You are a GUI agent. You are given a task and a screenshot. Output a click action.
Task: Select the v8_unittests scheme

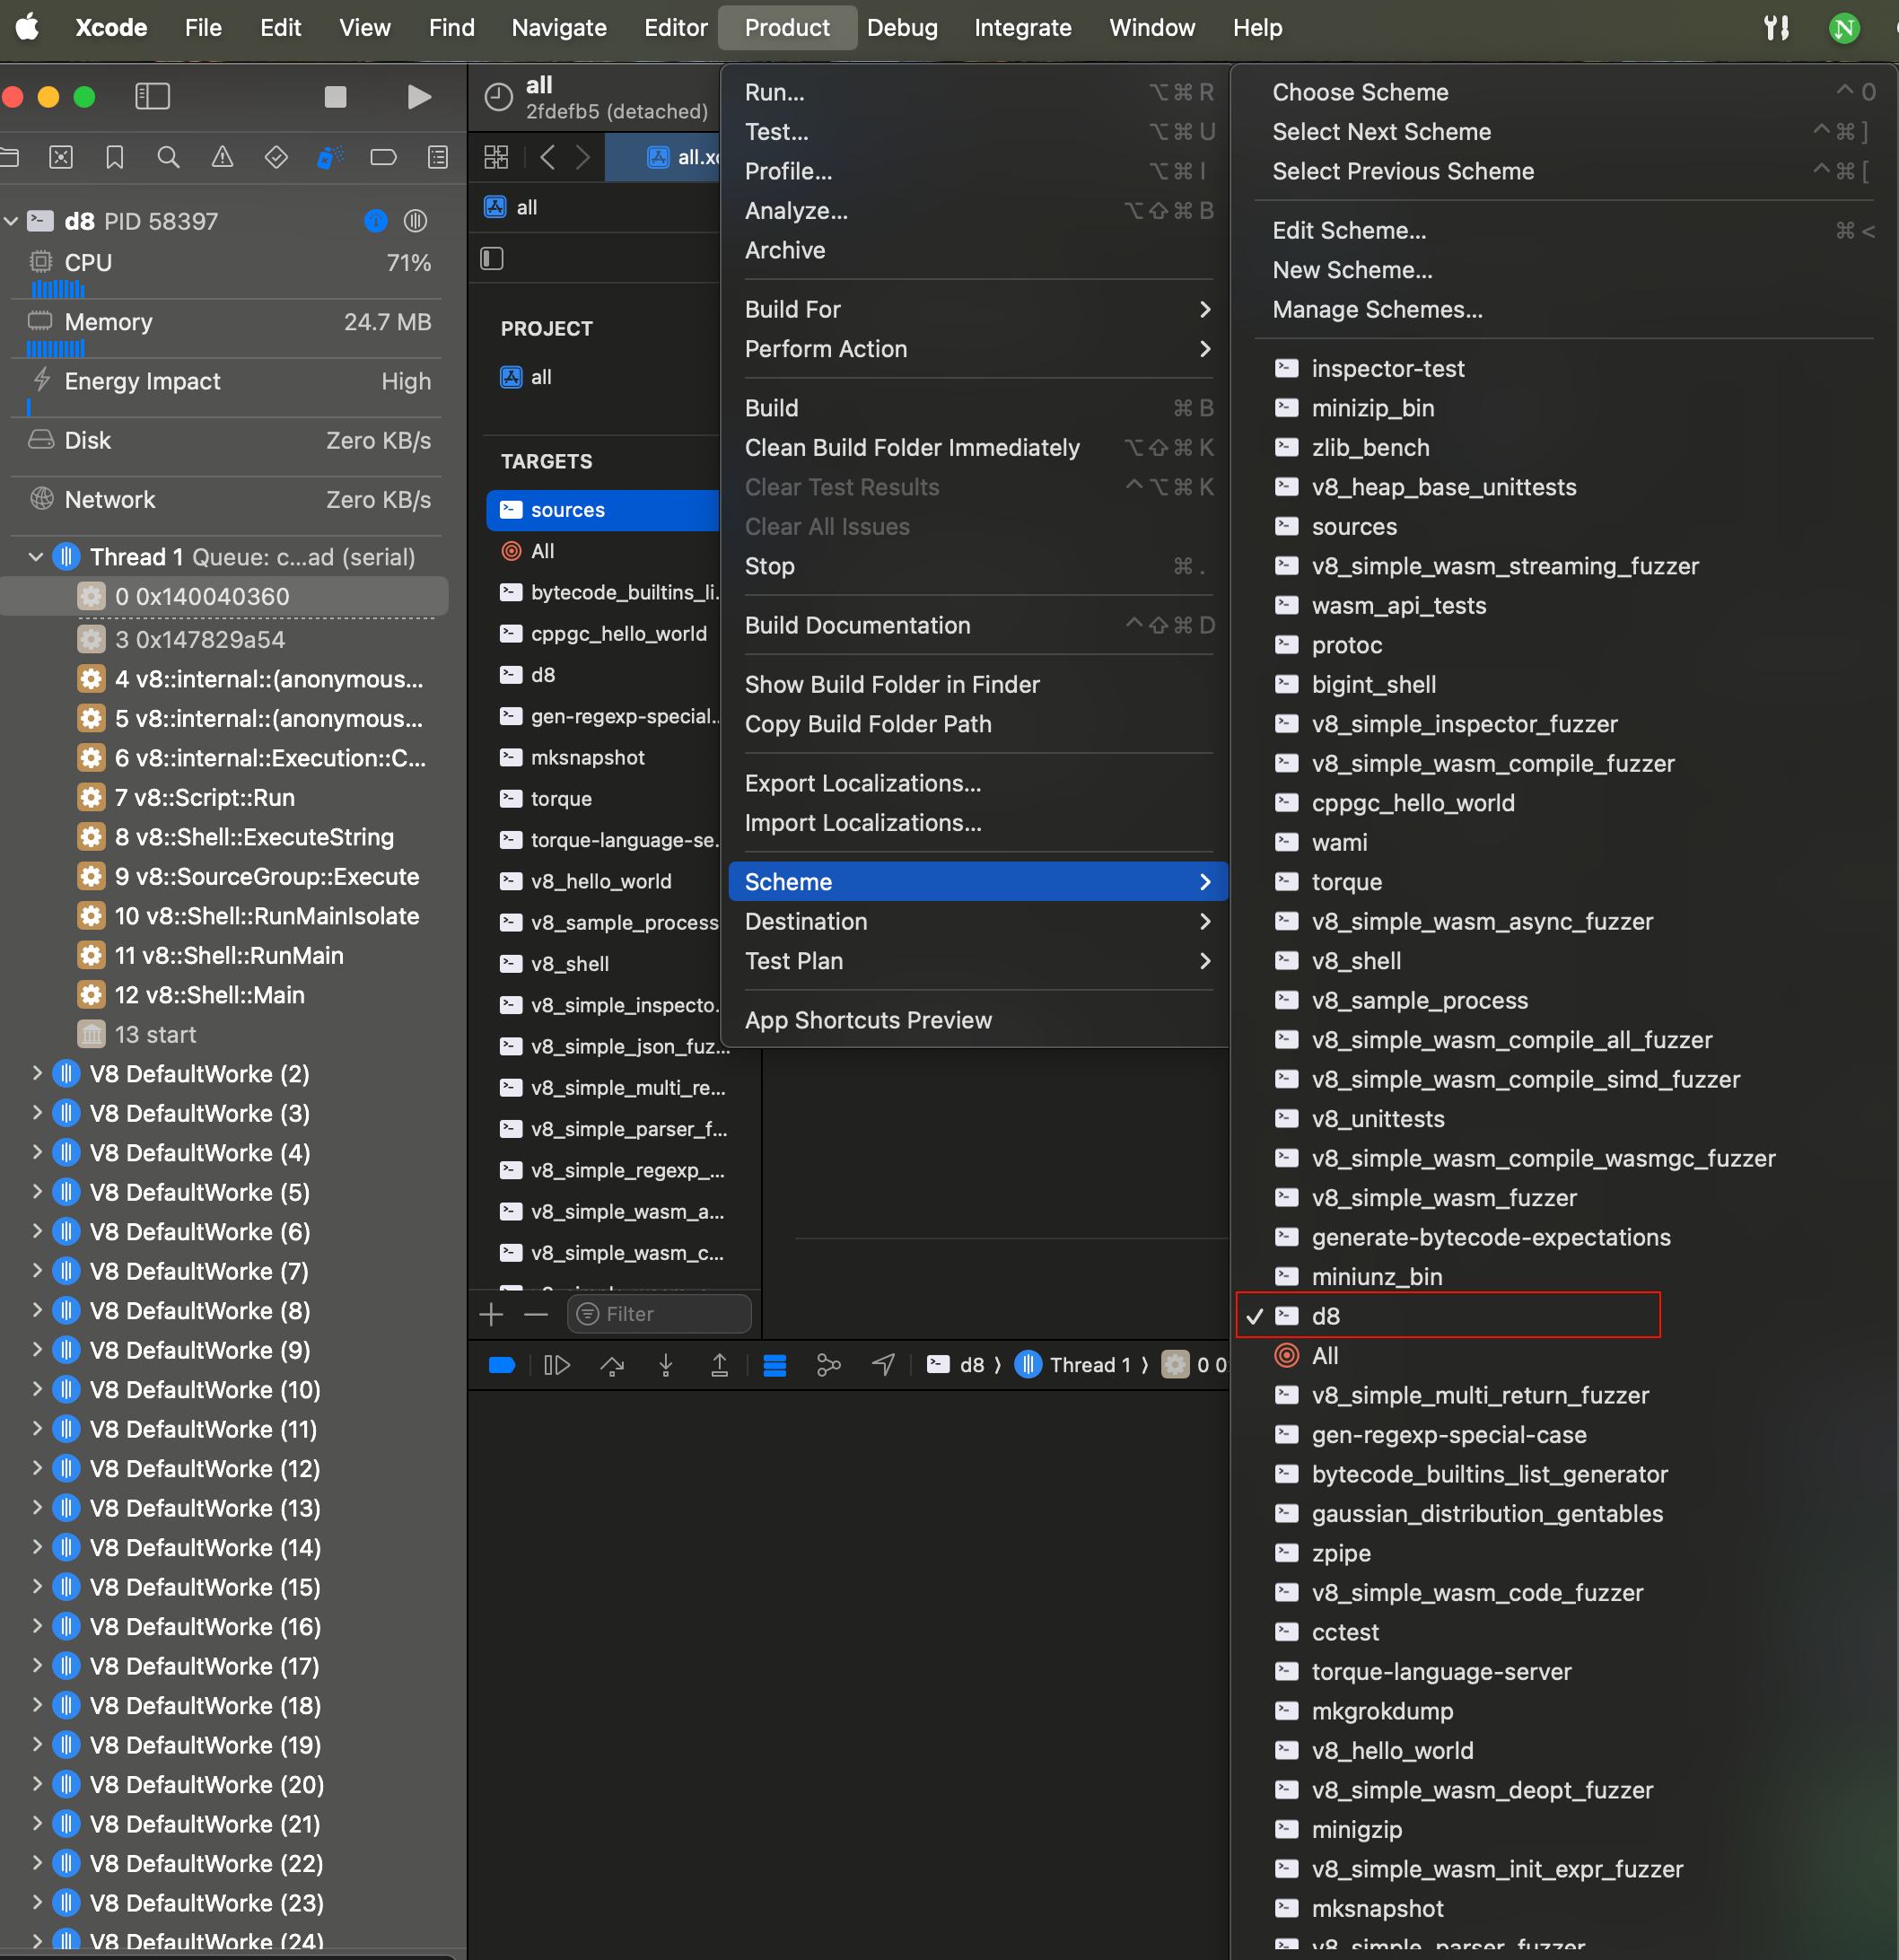pyautogui.click(x=1565, y=1118)
